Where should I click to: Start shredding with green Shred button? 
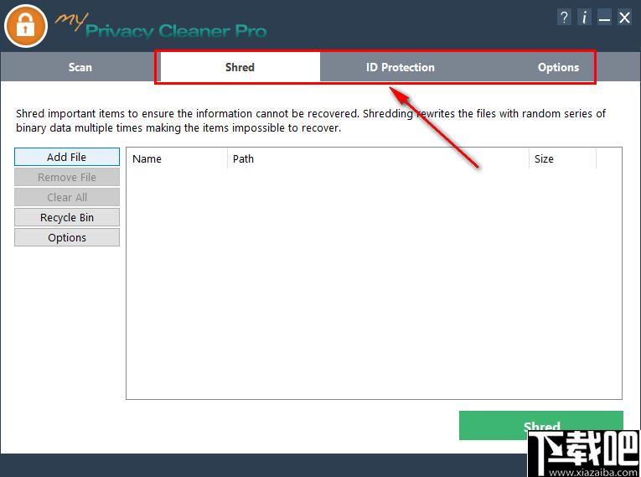[x=540, y=426]
